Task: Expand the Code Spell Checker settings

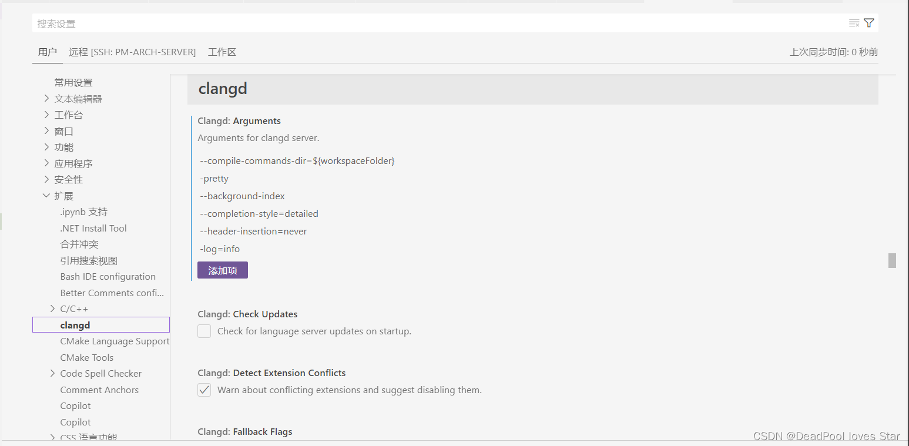Action: [x=53, y=374]
